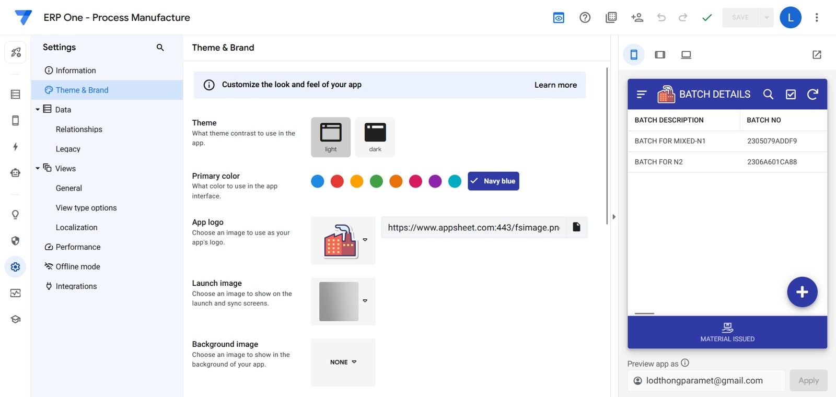Click the file browse icon beside logo URL

point(576,227)
